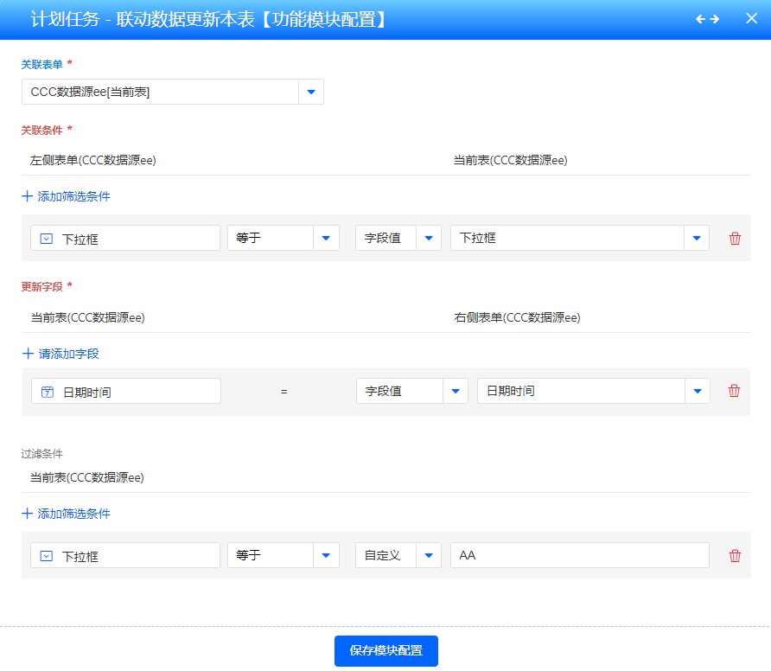This screenshot has width=771, height=671.
Task: Open the right-side 日期时间 field dropdown
Action: (x=698, y=391)
